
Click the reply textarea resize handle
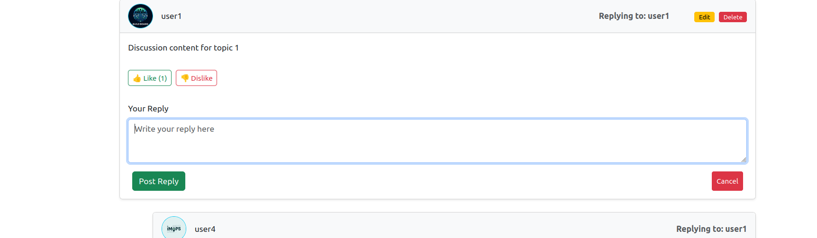744,160
